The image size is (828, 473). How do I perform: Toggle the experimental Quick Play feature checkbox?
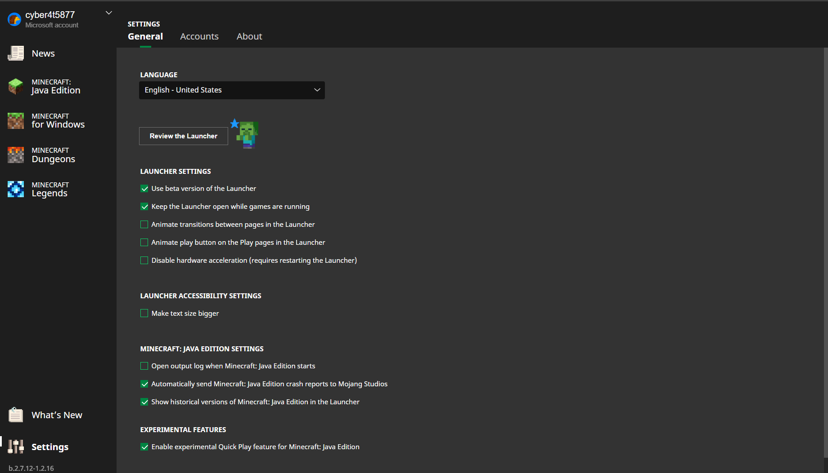point(144,447)
